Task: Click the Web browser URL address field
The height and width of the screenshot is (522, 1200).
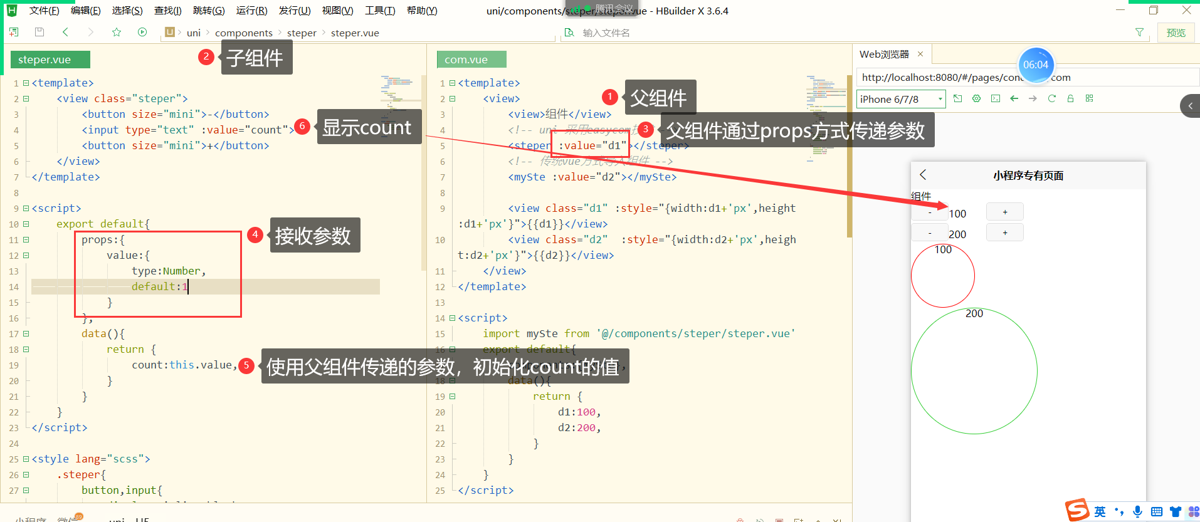Action: [x=1028, y=77]
